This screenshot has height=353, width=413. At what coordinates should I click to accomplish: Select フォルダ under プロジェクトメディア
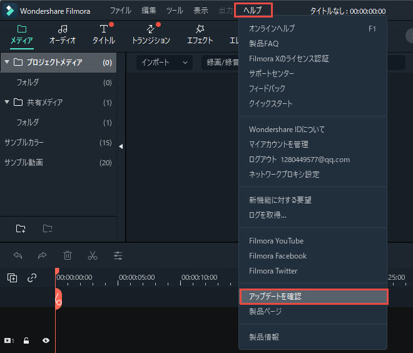58,83
